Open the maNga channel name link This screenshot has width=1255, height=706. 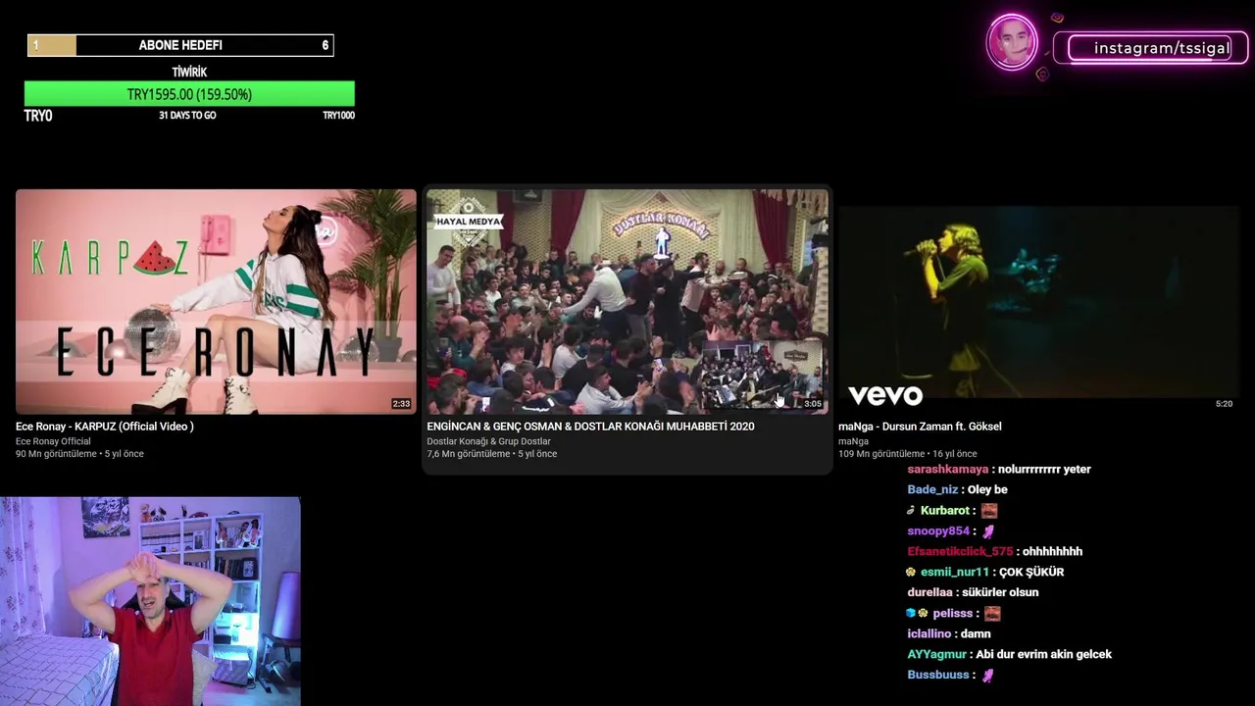(x=853, y=441)
